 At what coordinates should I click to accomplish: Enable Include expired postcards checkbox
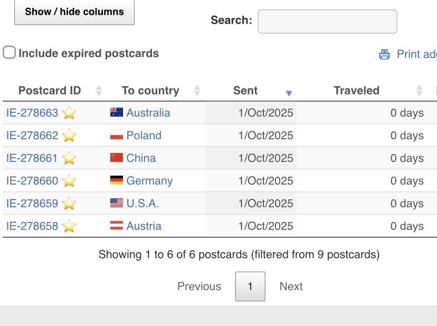[x=9, y=53]
